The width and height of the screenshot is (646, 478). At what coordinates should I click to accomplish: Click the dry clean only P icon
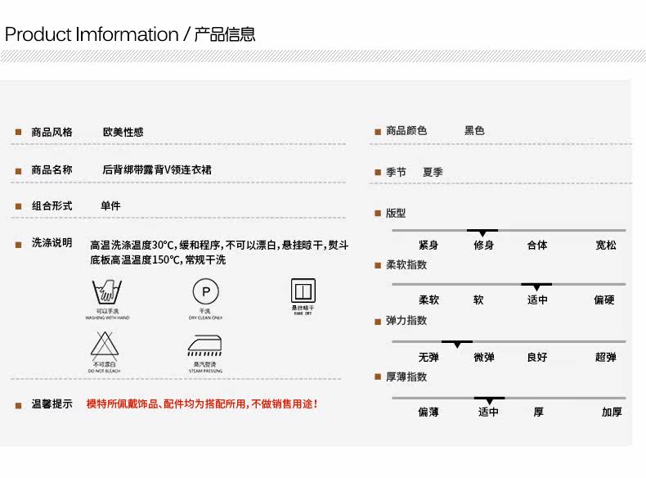click(x=205, y=291)
